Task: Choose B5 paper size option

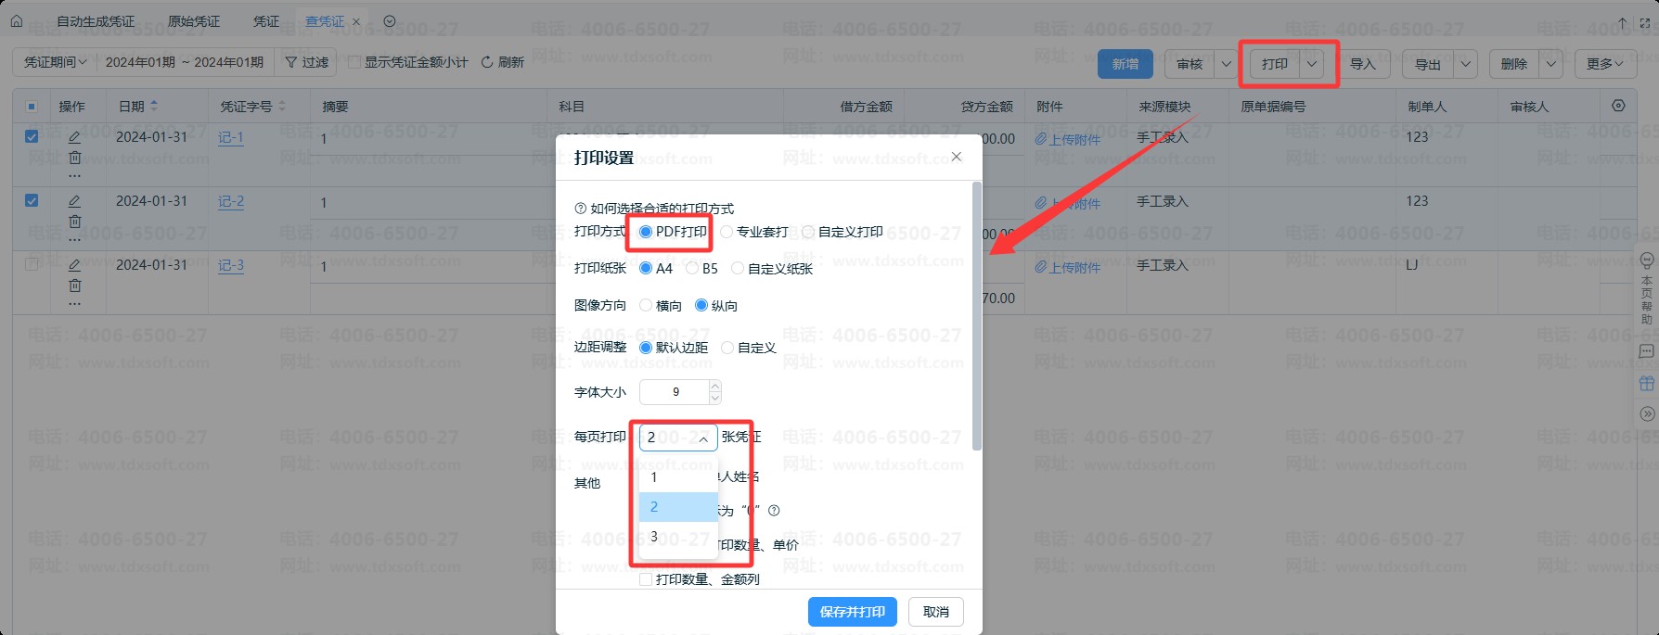Action: click(x=692, y=269)
